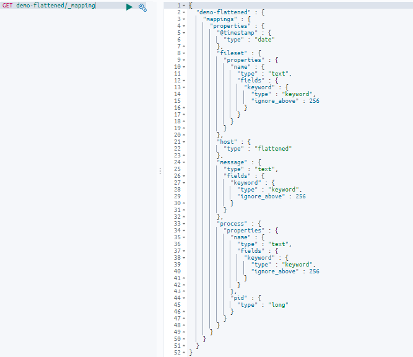
Task: Fold the "@timestamp" block at line 5
Action: point(184,33)
